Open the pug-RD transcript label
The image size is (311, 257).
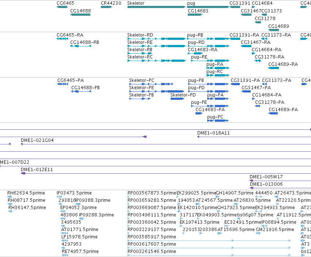pos(196,42)
